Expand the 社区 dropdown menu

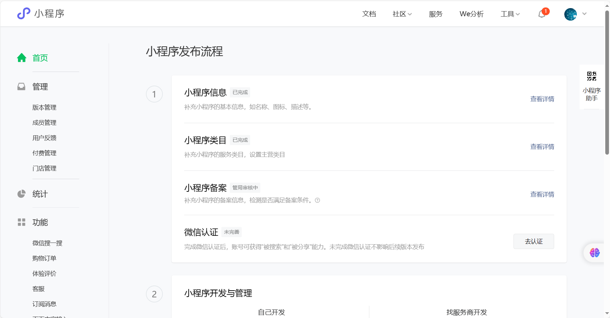click(402, 14)
